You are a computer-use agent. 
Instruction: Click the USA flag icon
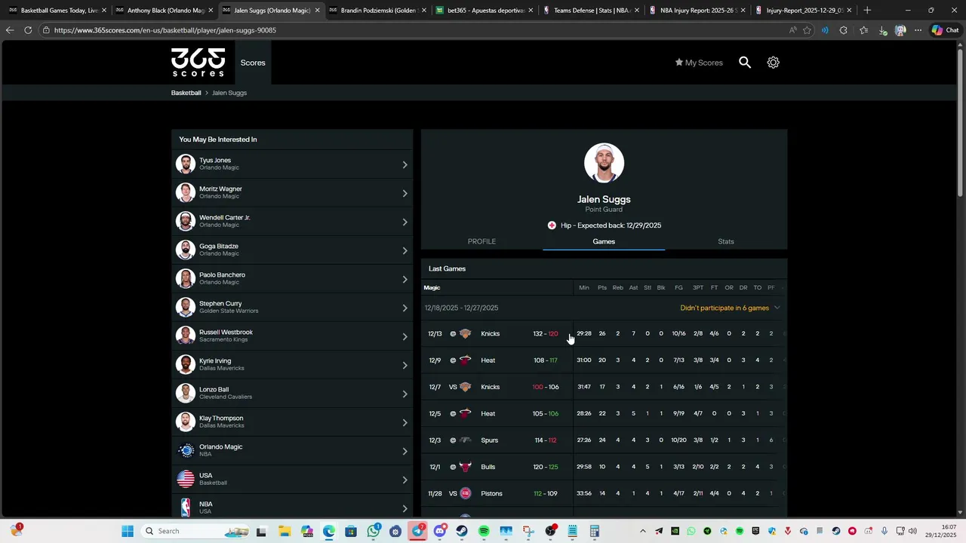pyautogui.click(x=186, y=479)
